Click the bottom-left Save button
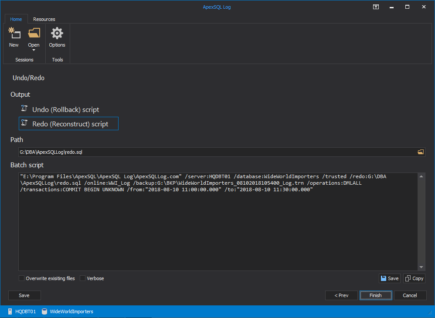Viewport: 435px width, 318px height. 24,295
